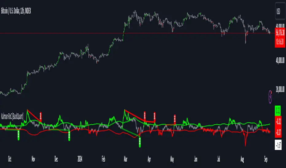
Task: Click the purple lightning bolt icon
Action: pos(270,97)
